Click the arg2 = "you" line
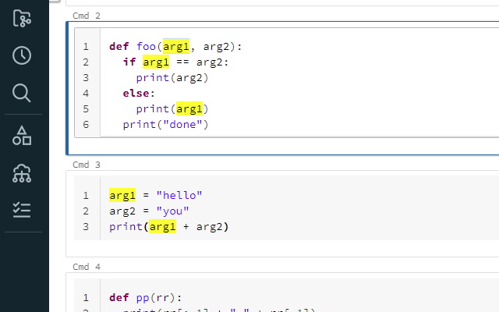This screenshot has width=499, height=312. pos(149,211)
